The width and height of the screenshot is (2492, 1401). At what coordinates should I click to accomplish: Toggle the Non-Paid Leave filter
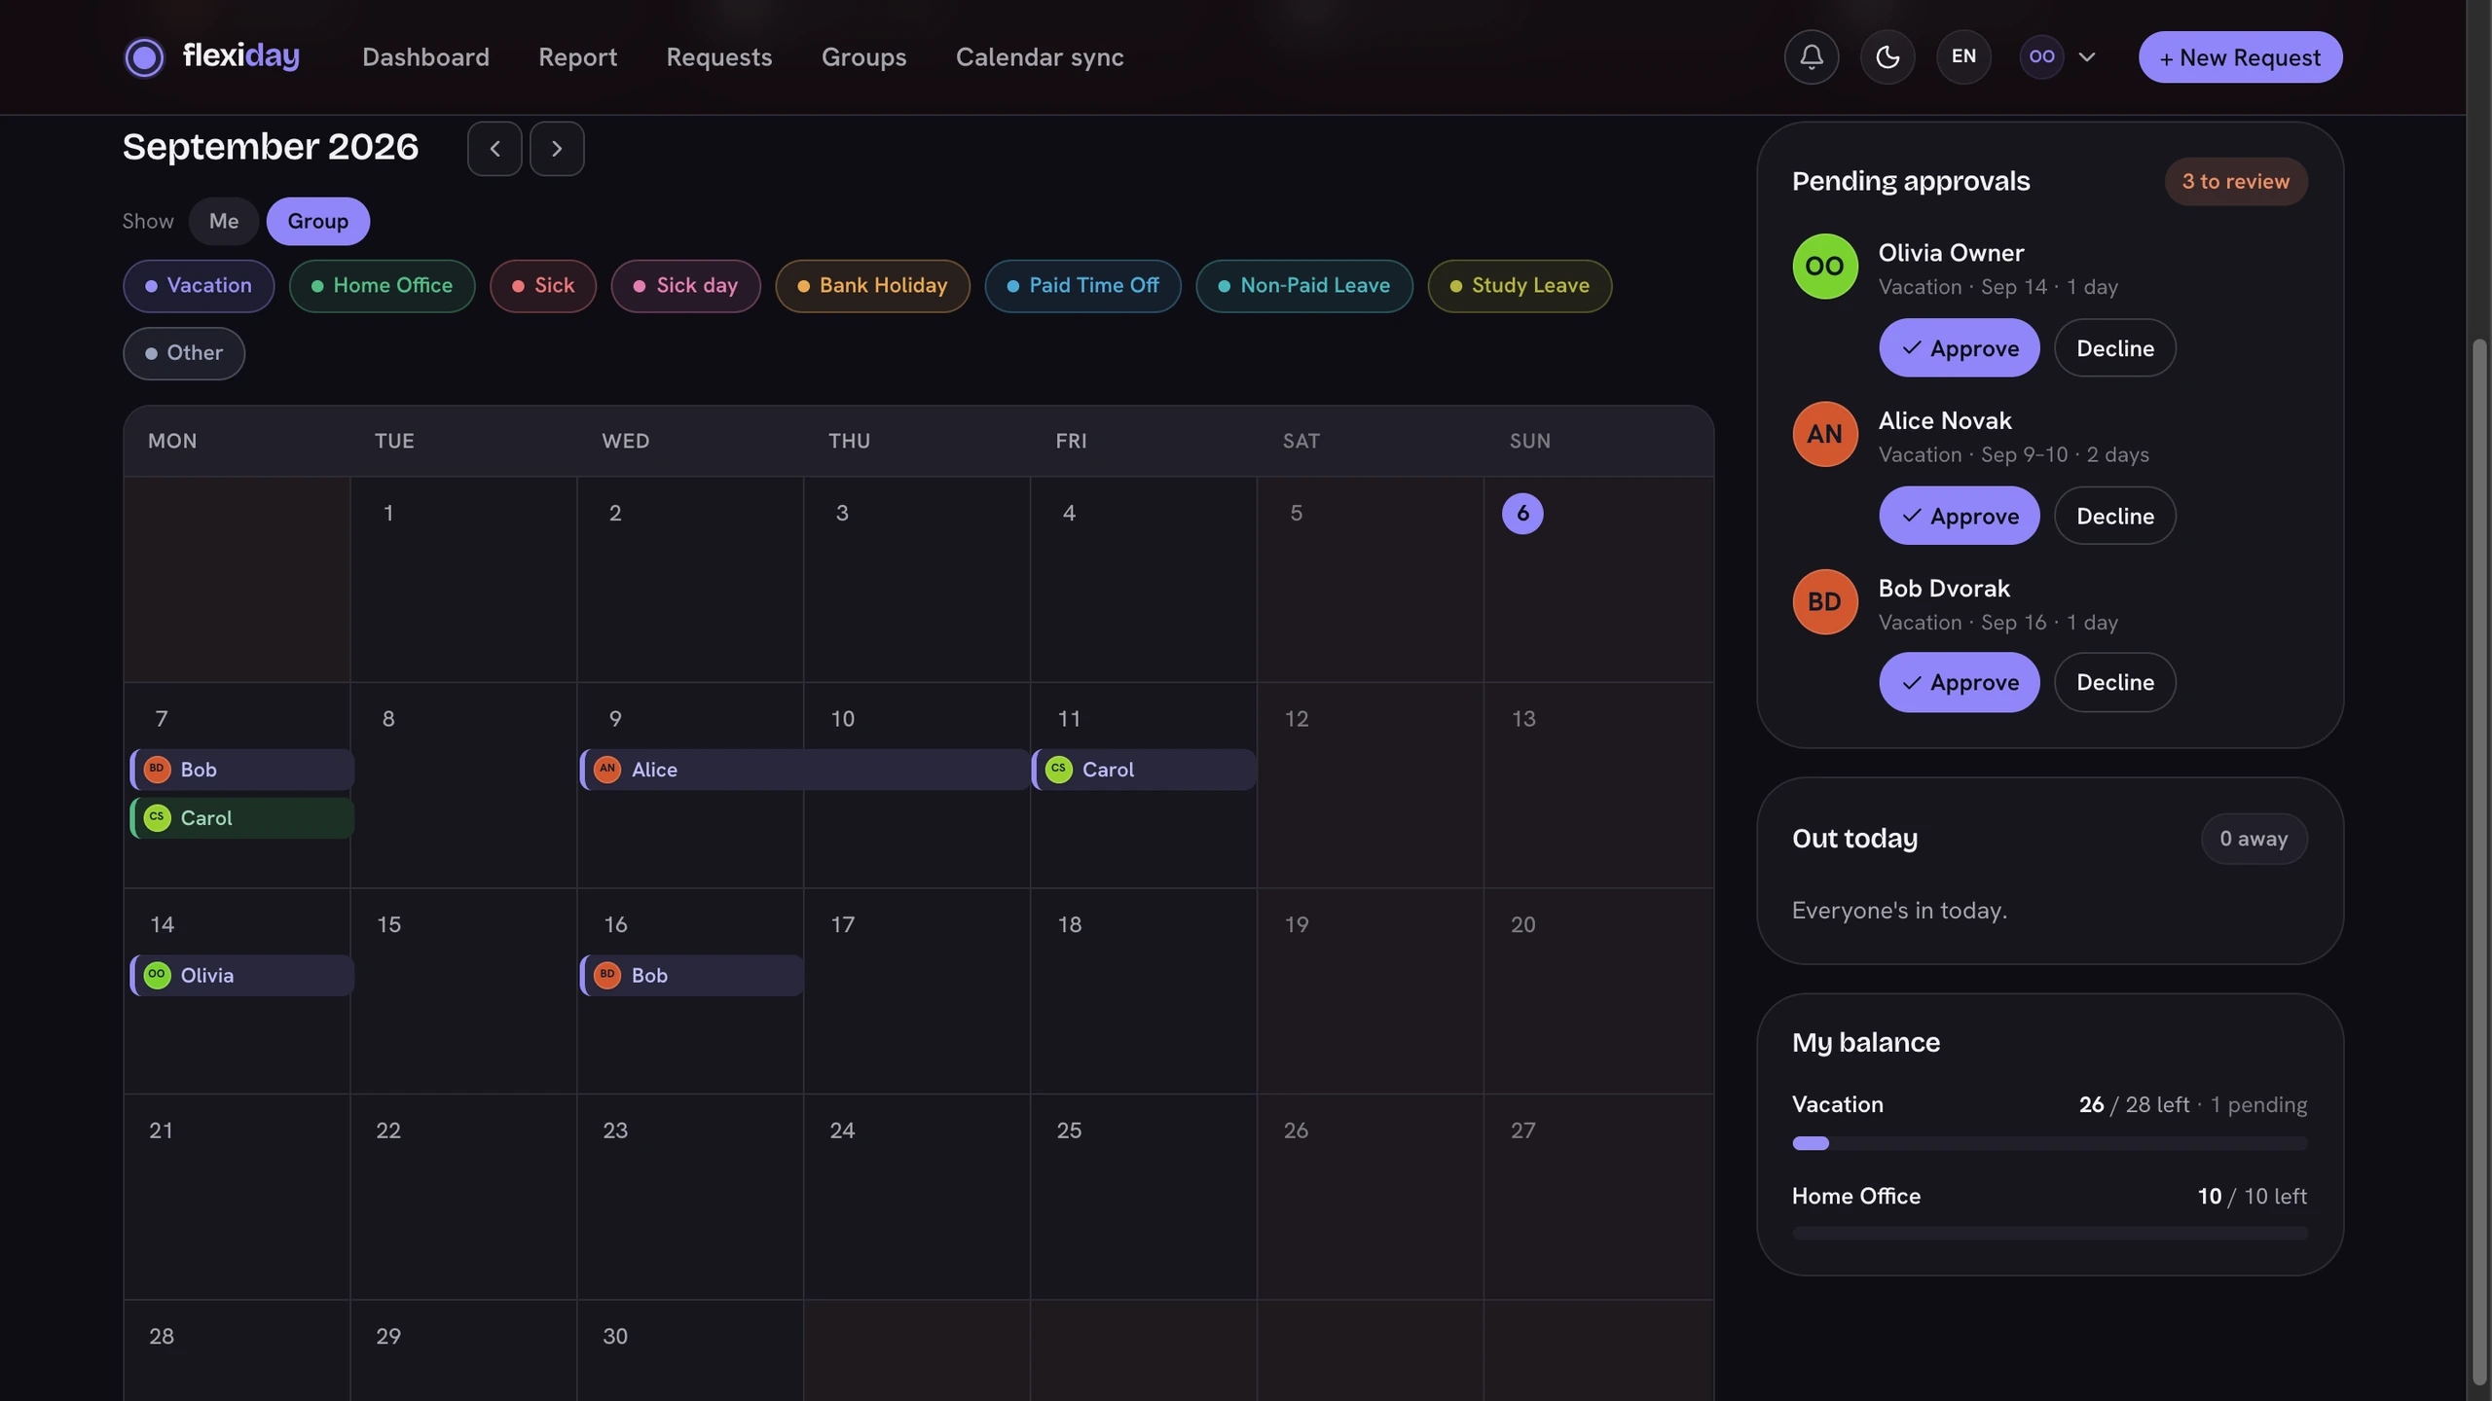1304,285
